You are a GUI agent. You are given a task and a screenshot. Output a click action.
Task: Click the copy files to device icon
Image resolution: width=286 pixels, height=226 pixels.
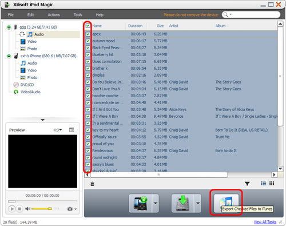coord(141,203)
